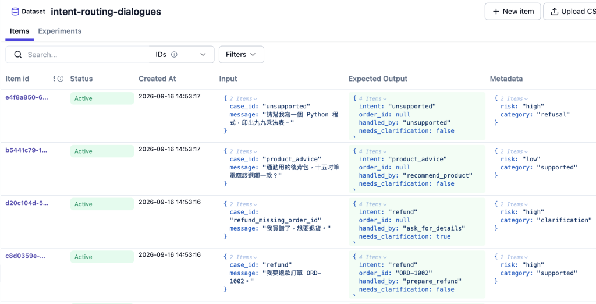Click the Input column header
The width and height of the screenshot is (596, 304).
click(228, 79)
